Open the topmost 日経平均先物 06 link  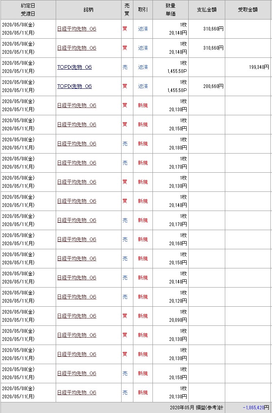point(77,29)
